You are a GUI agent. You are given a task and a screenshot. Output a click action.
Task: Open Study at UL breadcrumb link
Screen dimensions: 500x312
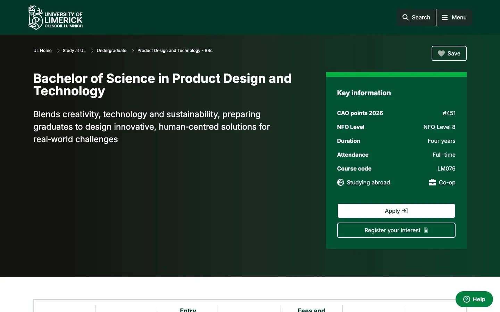pos(74,51)
